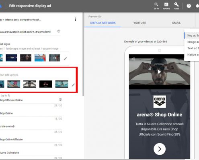Click the Edit responsive display ad title
199x160 pixels.
pos(30,6)
